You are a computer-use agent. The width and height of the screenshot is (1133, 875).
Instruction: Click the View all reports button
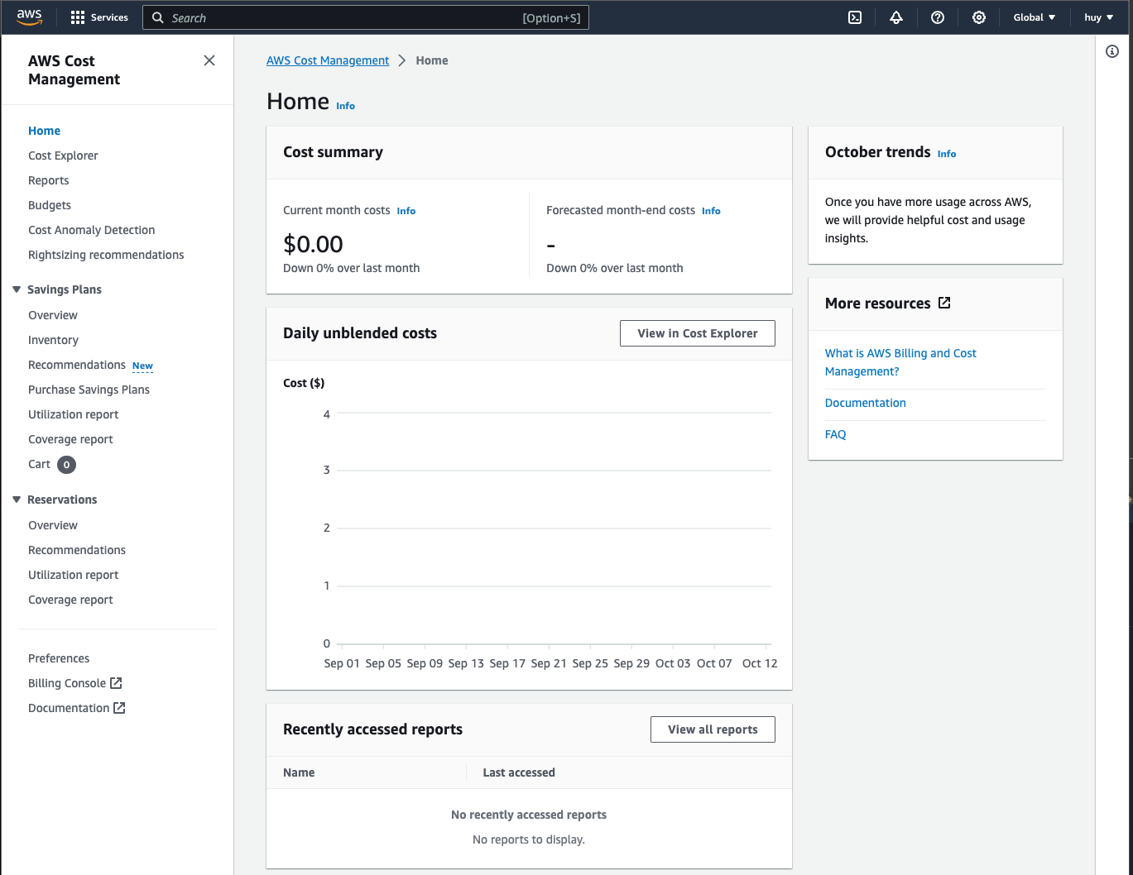click(x=713, y=729)
